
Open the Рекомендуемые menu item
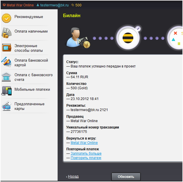29,17
